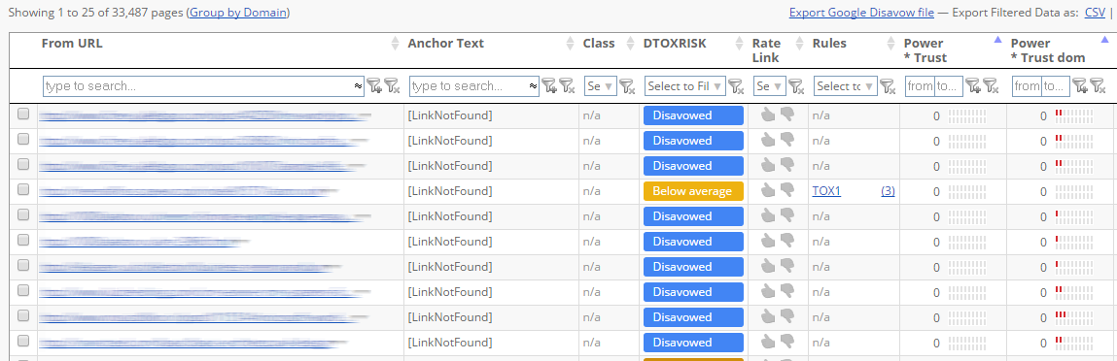
Task: Click the Power * Trust column header
Action: [x=925, y=50]
